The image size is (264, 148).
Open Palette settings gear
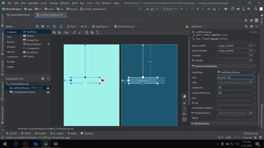[42, 26]
